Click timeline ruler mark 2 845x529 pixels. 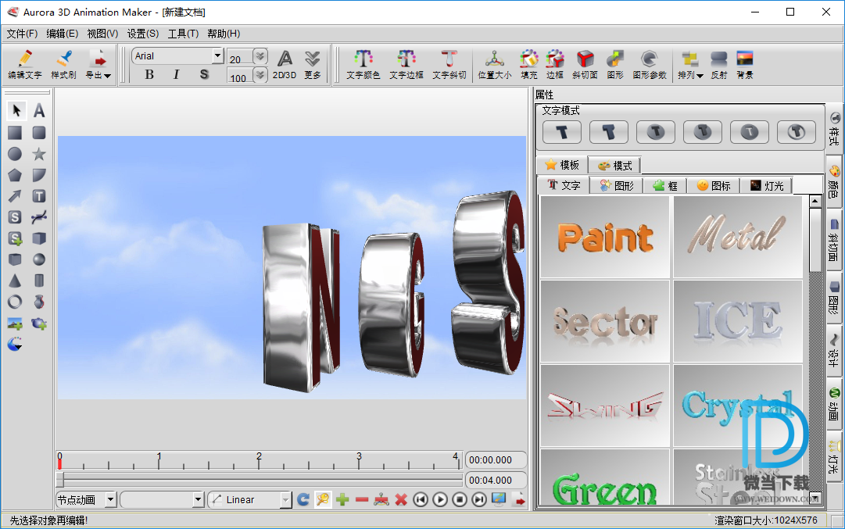[x=260, y=456]
